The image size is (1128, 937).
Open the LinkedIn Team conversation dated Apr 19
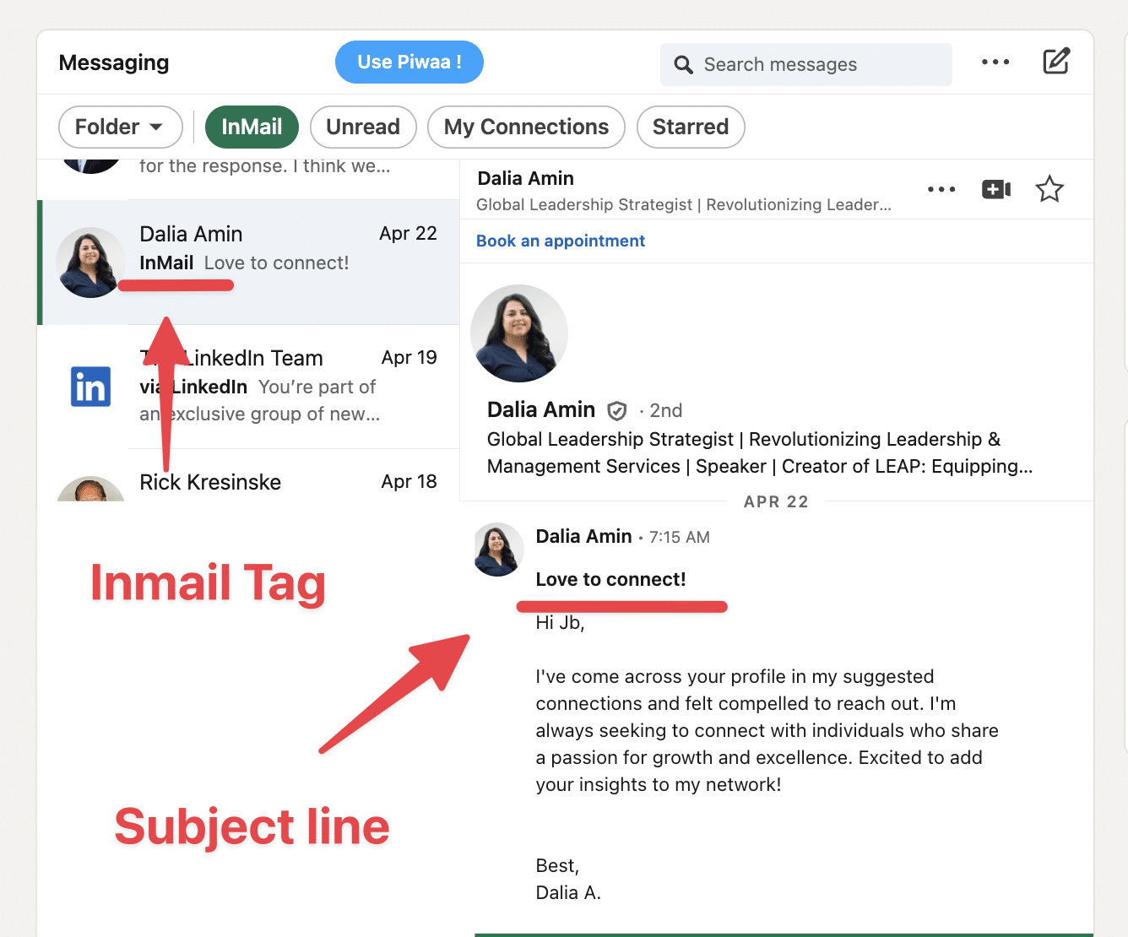tap(250, 387)
